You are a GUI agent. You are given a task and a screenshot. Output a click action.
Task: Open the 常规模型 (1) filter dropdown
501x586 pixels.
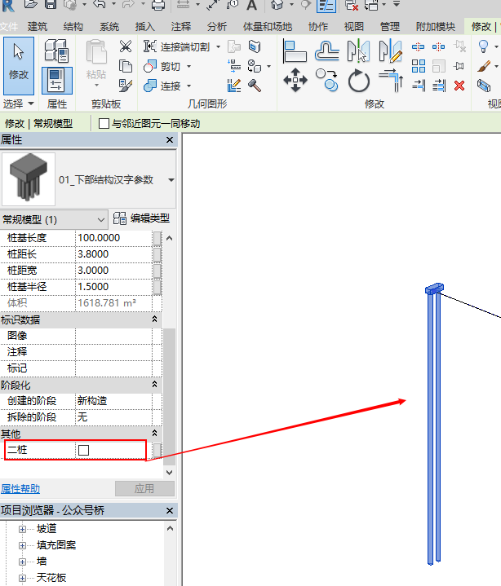pyautogui.click(x=100, y=220)
